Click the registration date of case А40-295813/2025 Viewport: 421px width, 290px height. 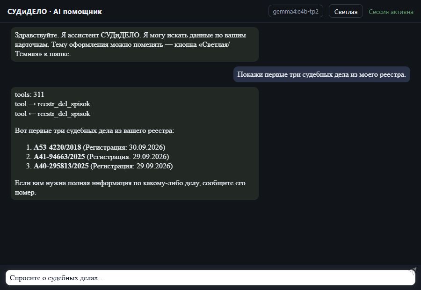pos(153,166)
